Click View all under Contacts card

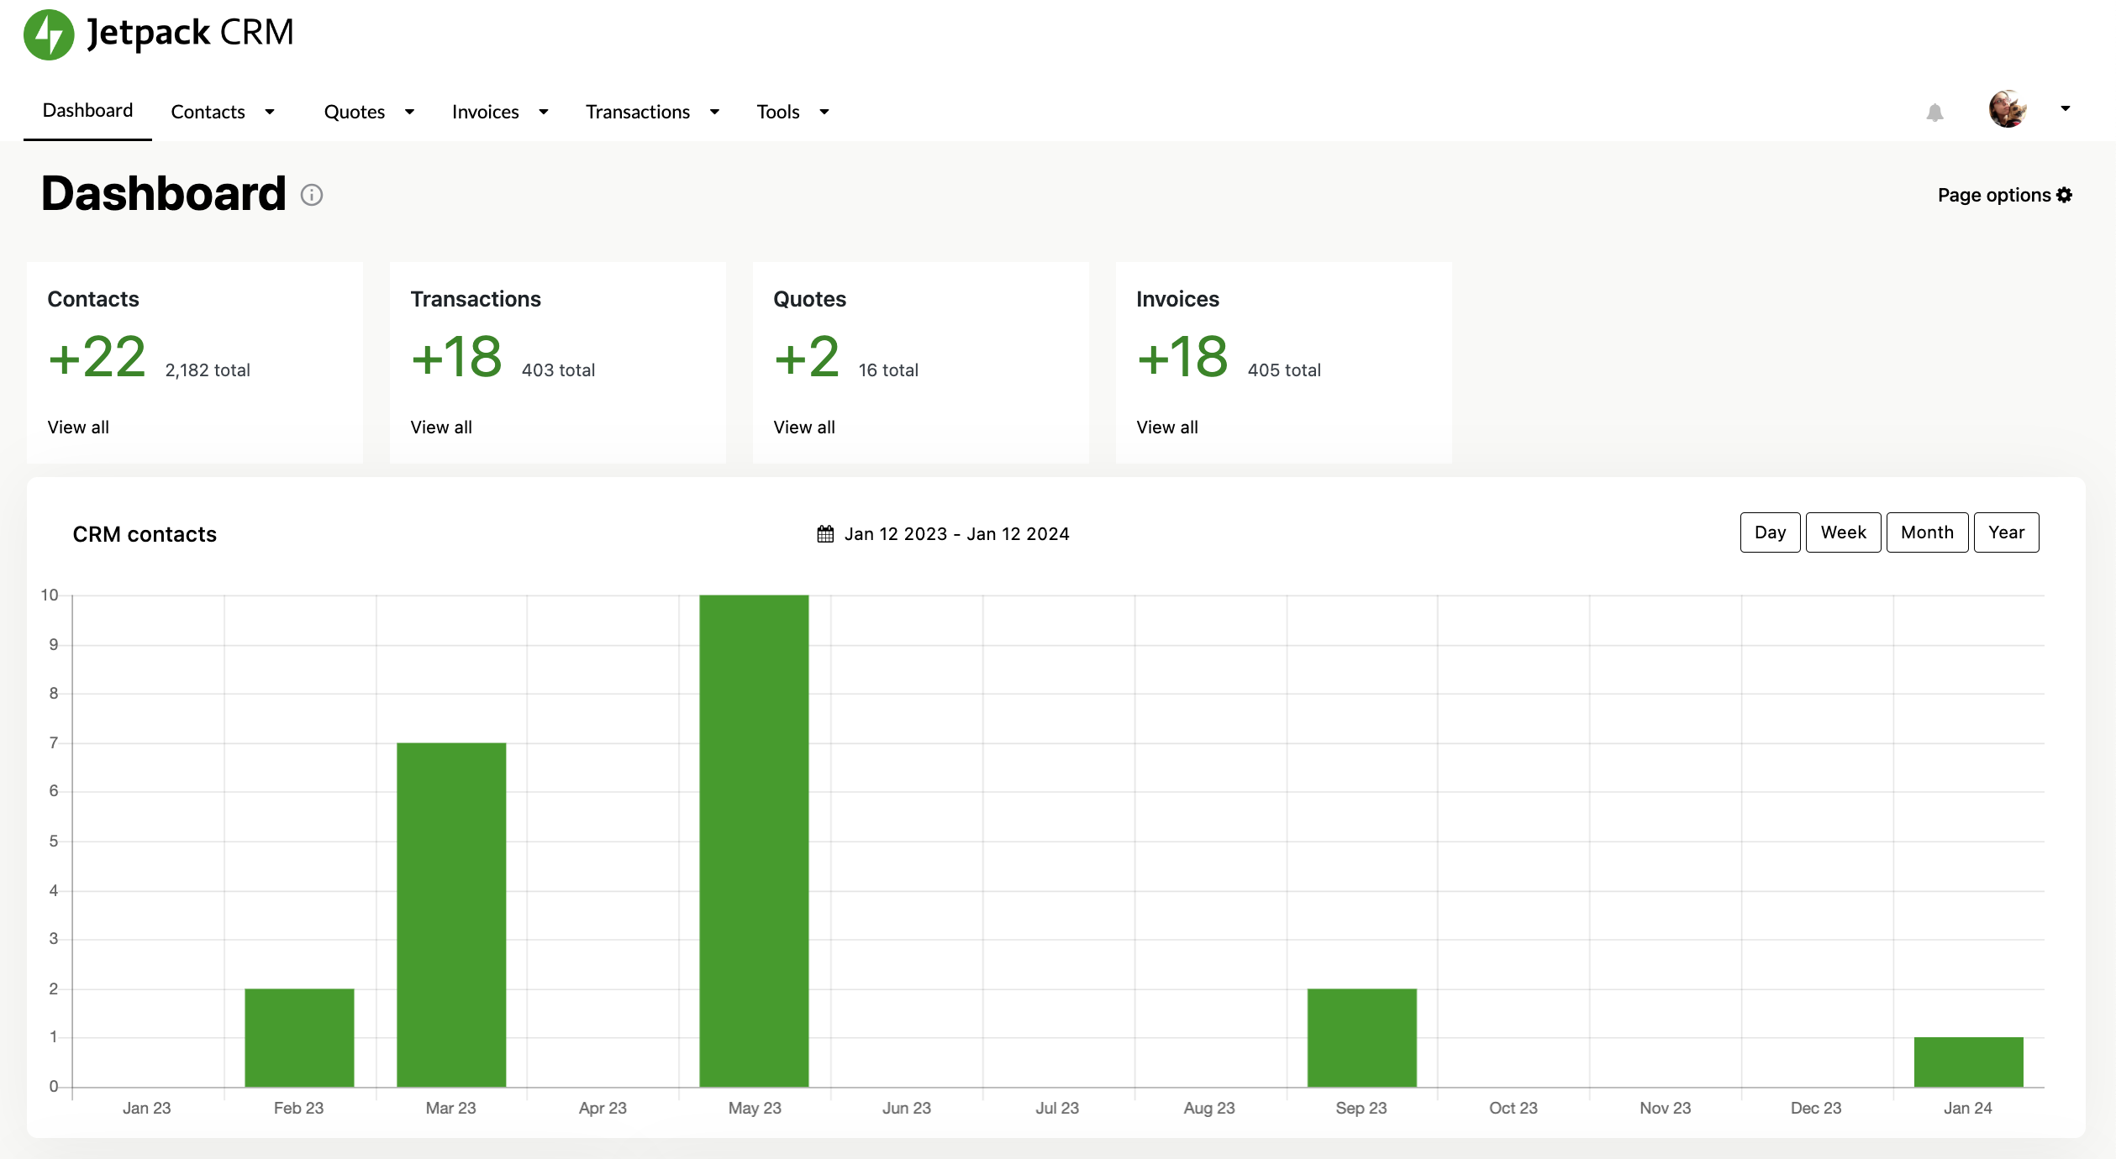pos(77,427)
